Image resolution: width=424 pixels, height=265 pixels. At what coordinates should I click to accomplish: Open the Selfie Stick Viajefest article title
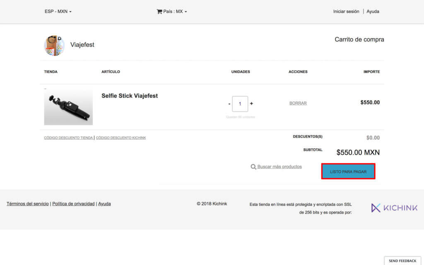(130, 96)
